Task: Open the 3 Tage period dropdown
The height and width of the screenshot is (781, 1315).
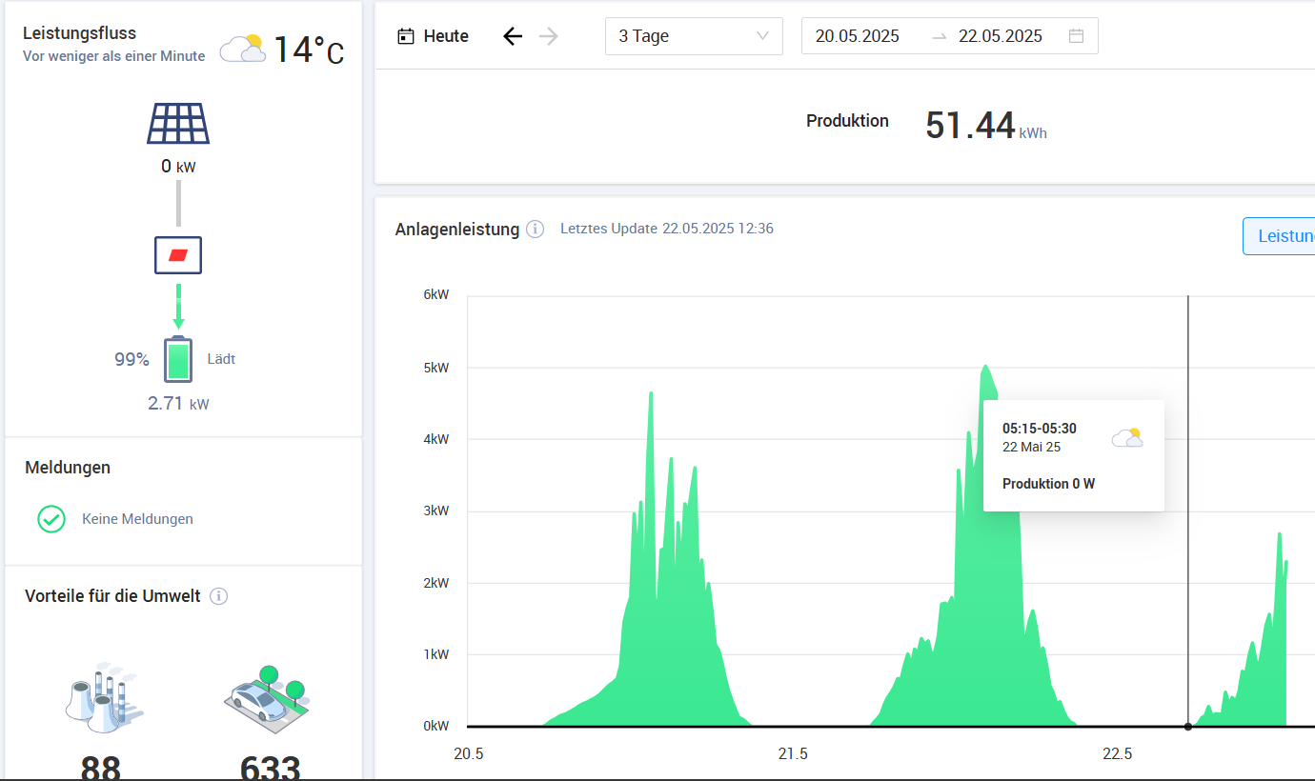Action: 694,36
